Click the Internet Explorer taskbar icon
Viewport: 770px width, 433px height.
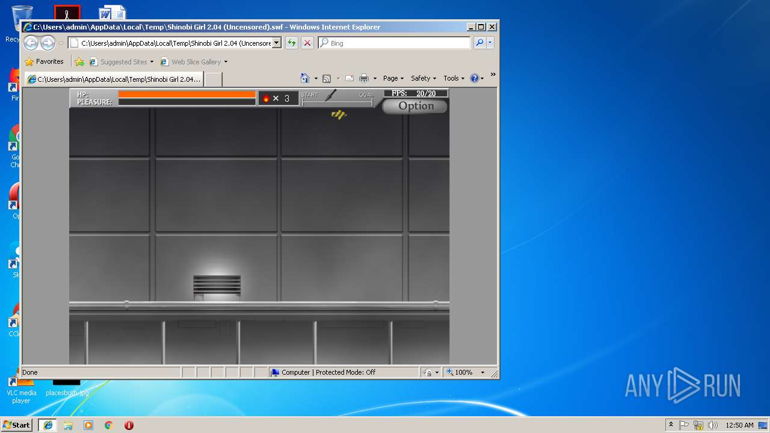pyautogui.click(x=48, y=425)
